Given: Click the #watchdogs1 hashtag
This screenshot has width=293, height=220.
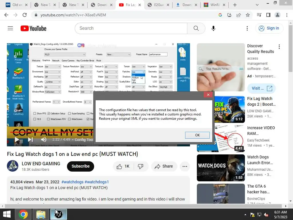Looking at the screenshot, I should coord(97,182).
